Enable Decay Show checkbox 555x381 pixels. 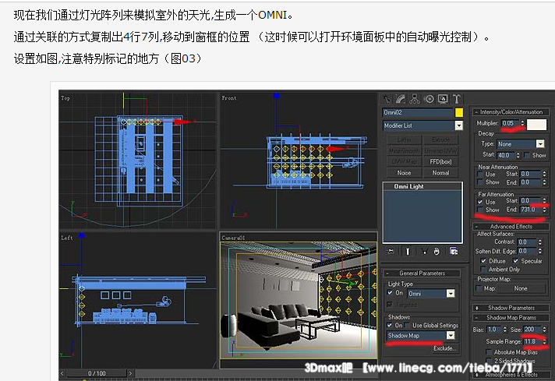tap(527, 155)
